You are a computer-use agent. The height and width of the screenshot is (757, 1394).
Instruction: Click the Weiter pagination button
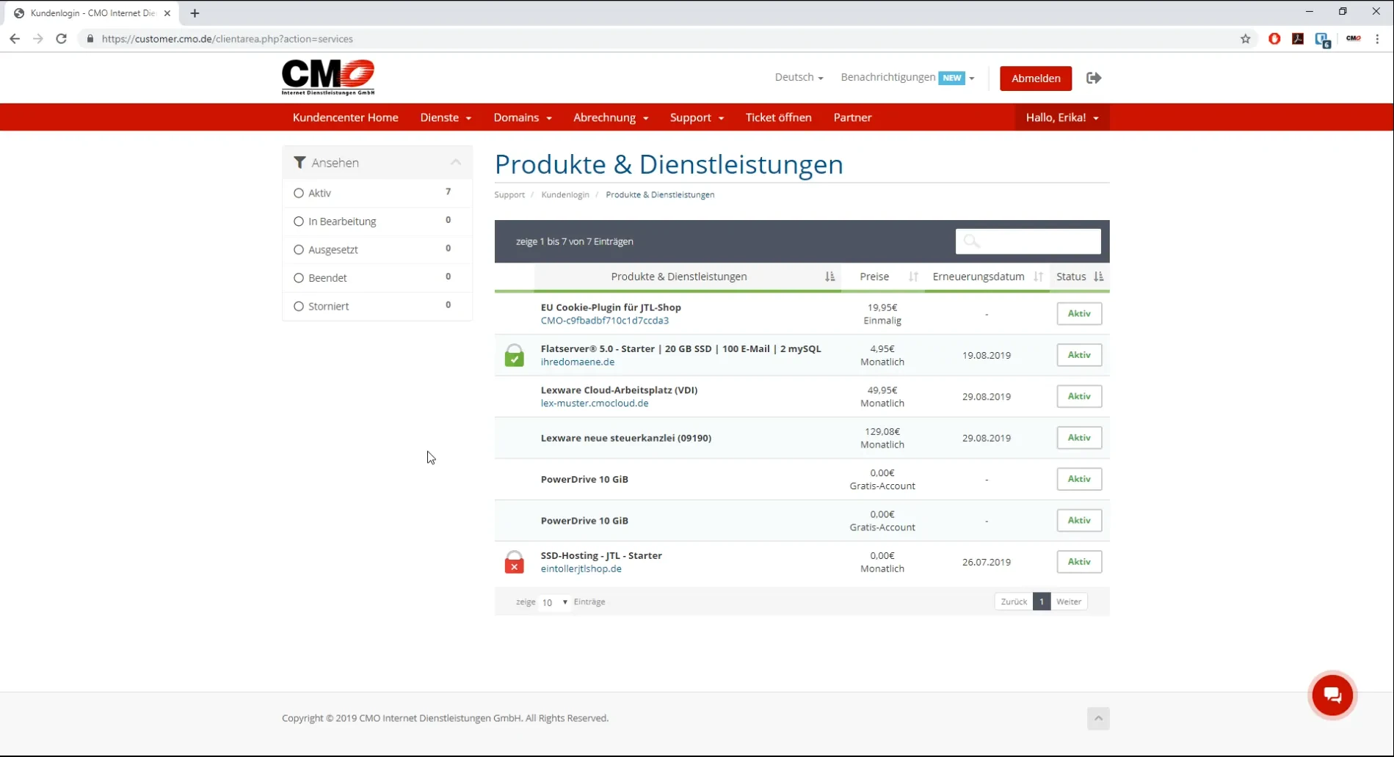click(x=1069, y=601)
